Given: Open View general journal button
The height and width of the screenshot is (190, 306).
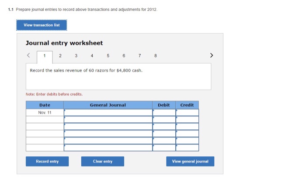Looking at the screenshot, I should 190,161.
